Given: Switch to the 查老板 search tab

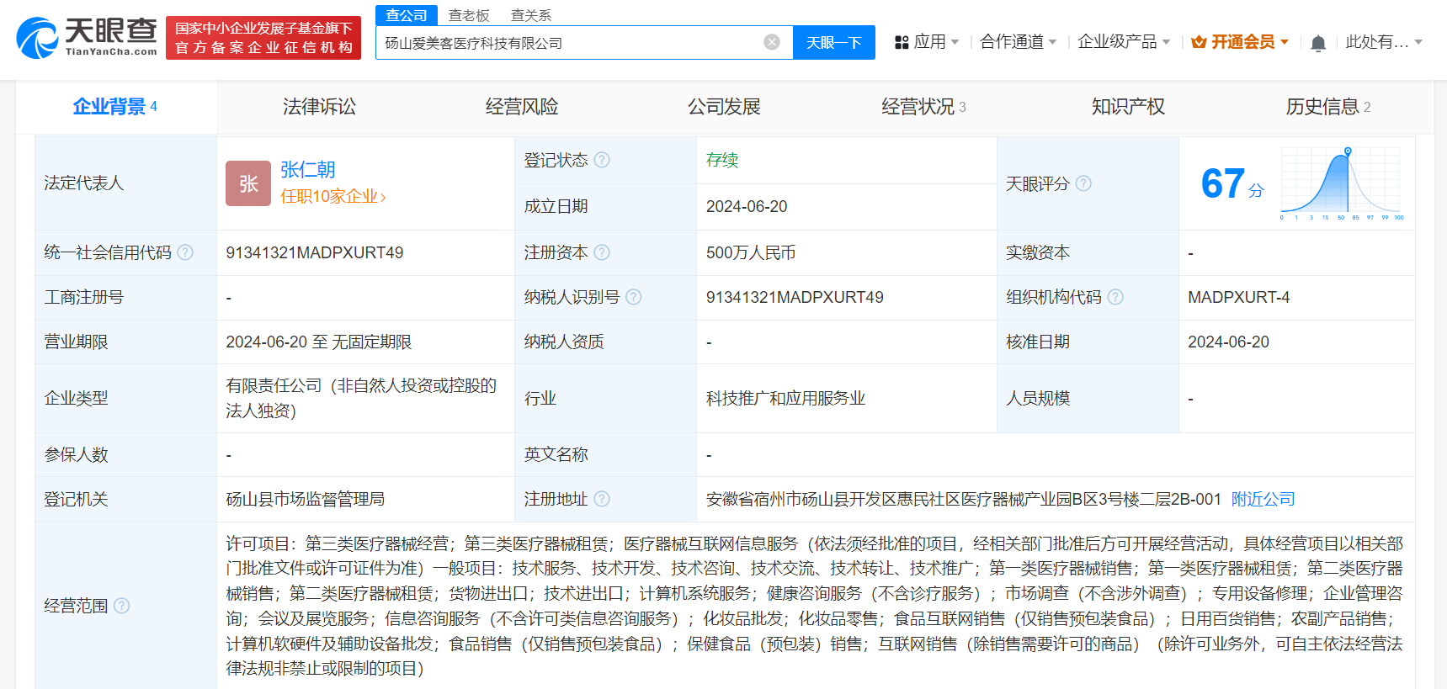Looking at the screenshot, I should coord(469,15).
